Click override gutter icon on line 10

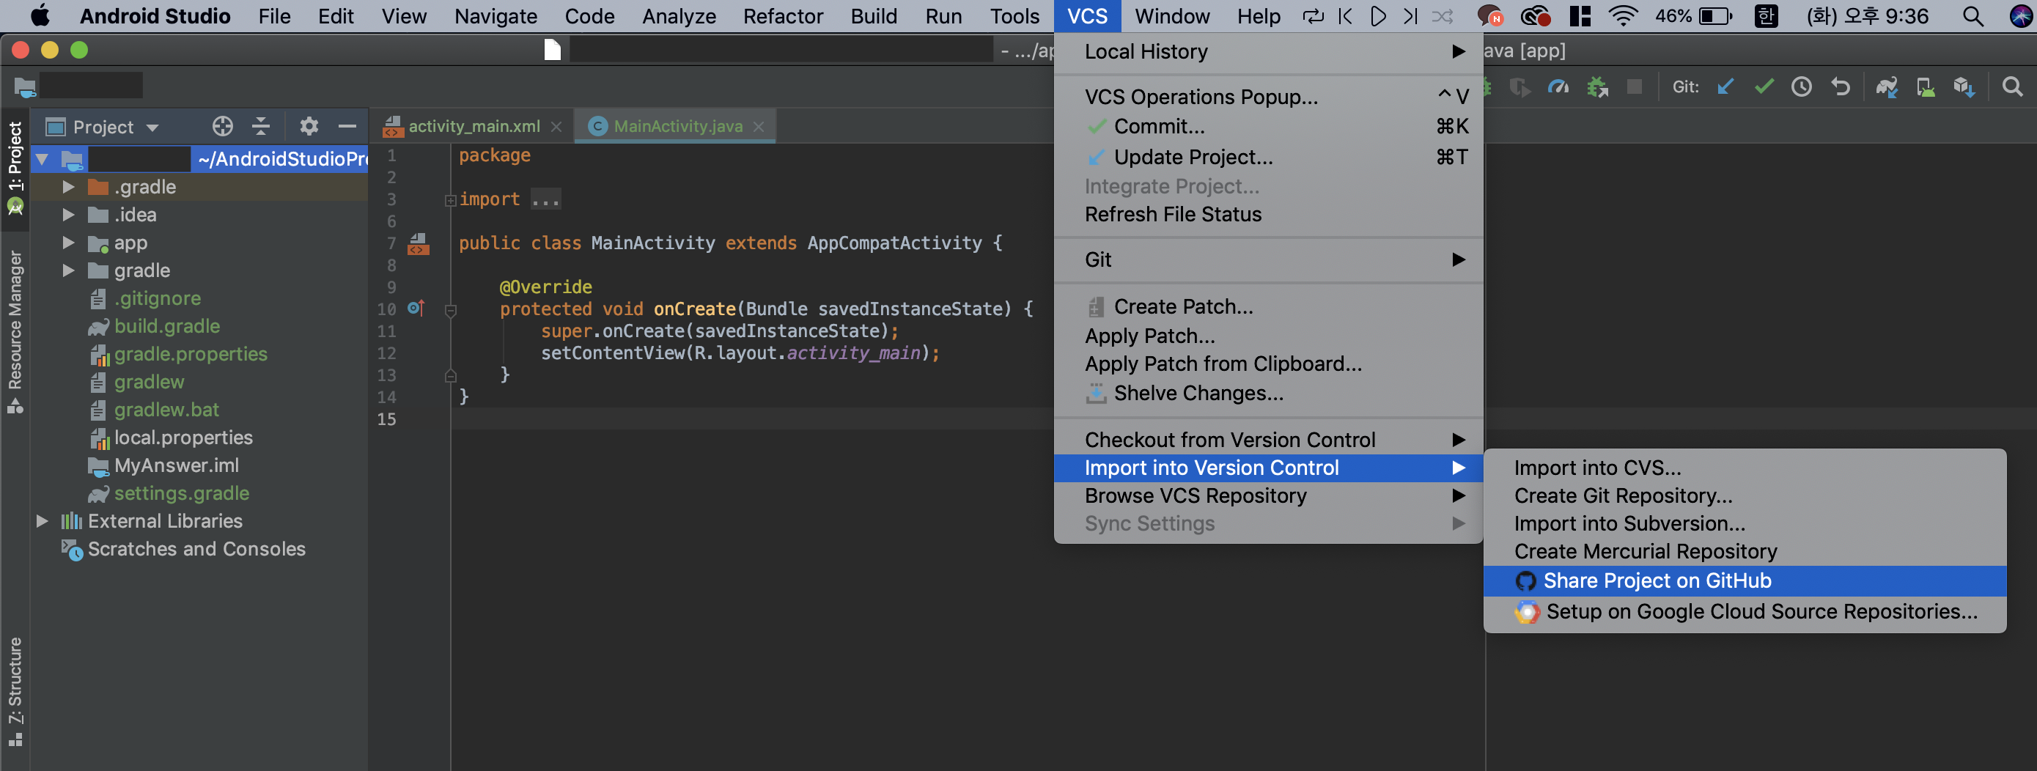[x=416, y=308]
